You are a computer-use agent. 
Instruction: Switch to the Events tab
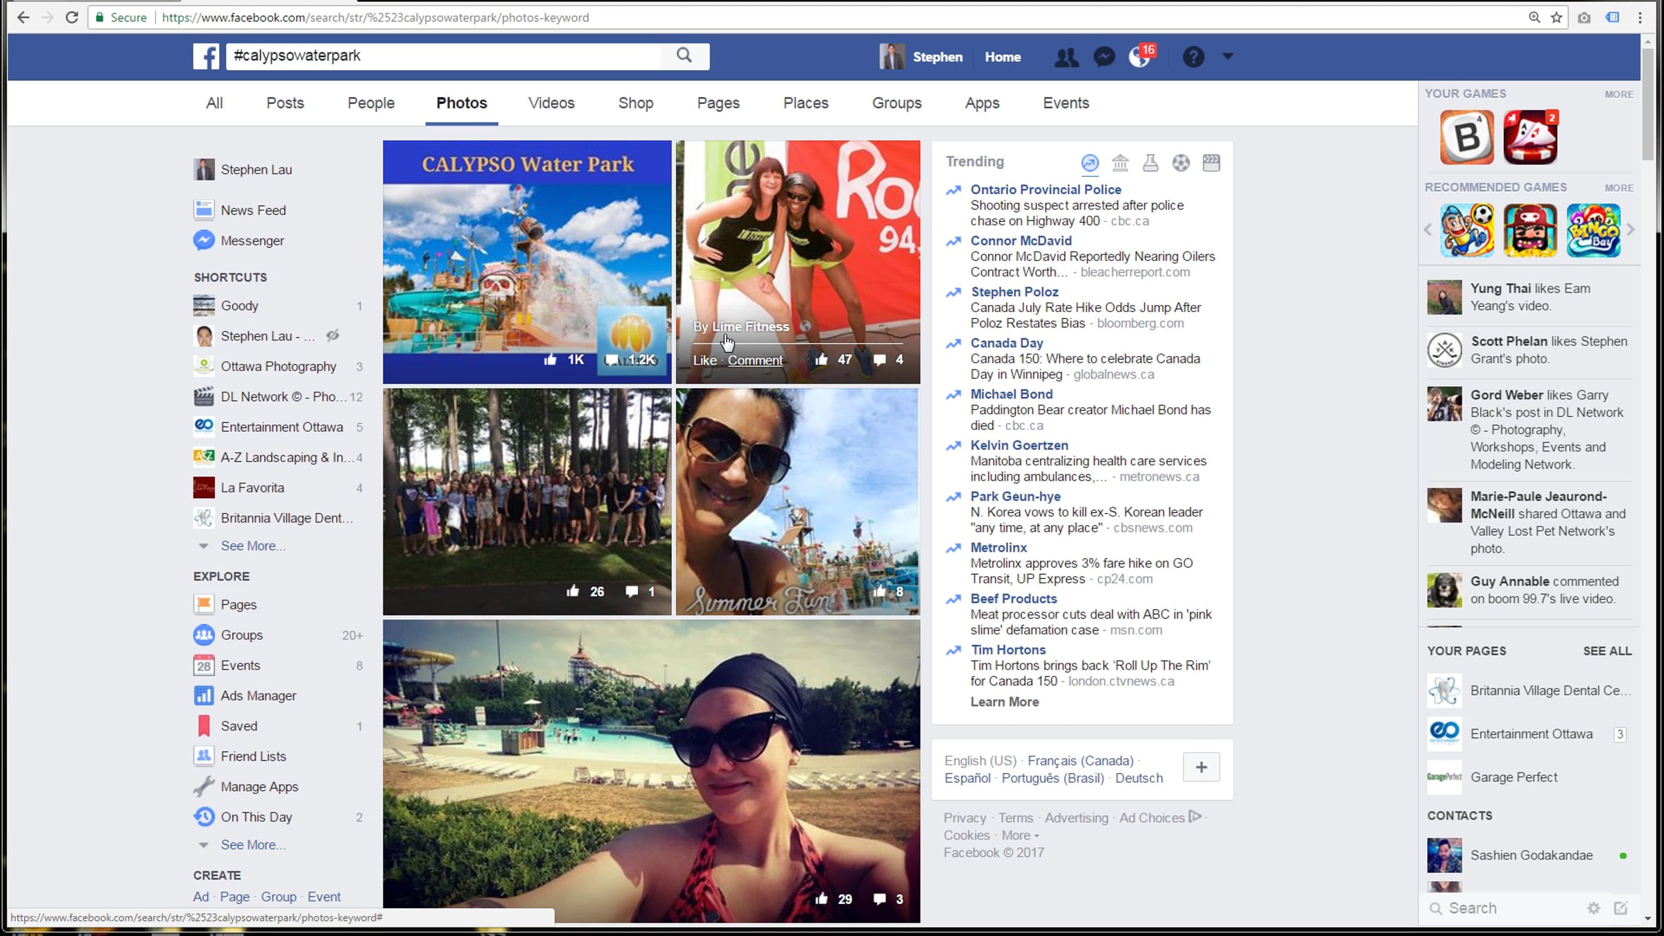click(x=1066, y=103)
